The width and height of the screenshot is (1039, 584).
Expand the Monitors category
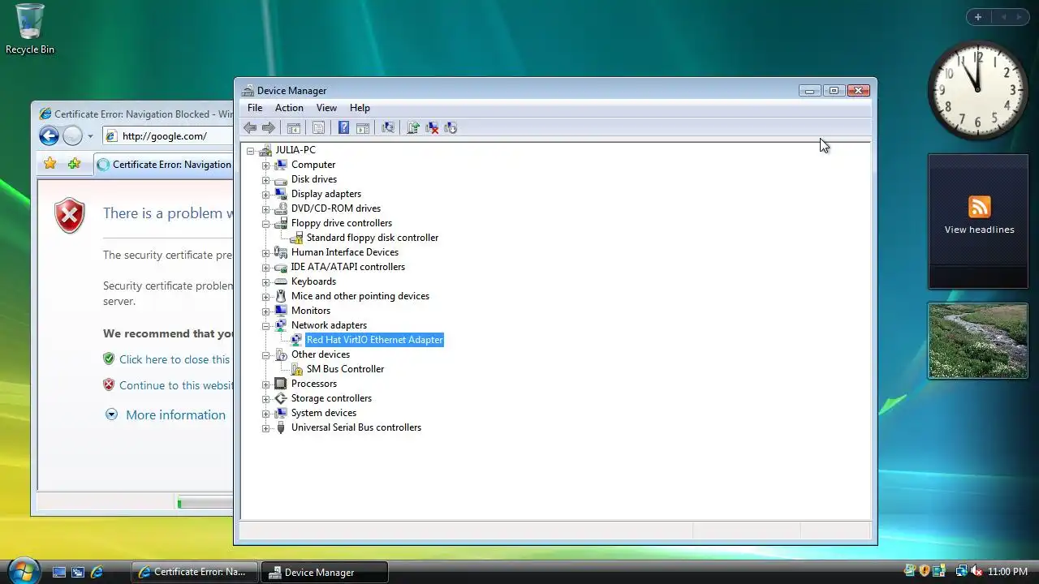tap(265, 311)
